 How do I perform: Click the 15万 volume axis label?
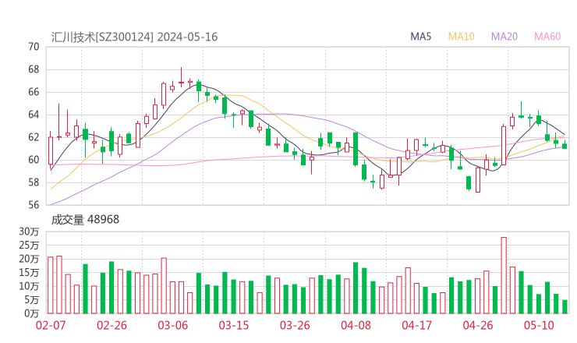(29, 272)
